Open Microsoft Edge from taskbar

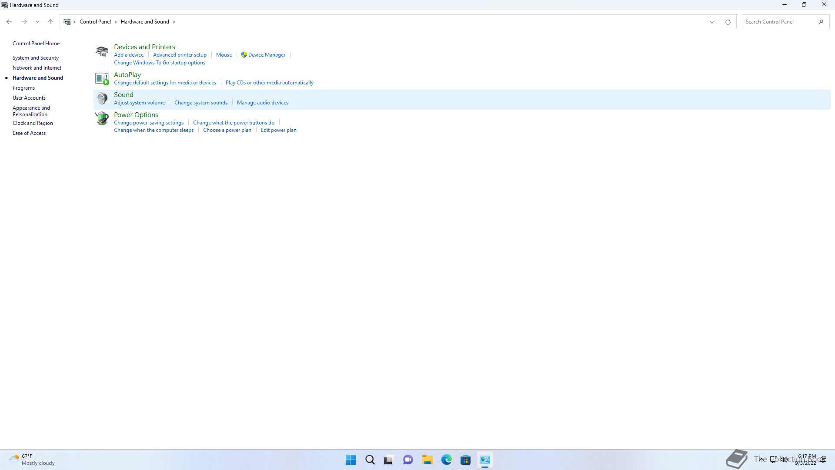click(446, 460)
